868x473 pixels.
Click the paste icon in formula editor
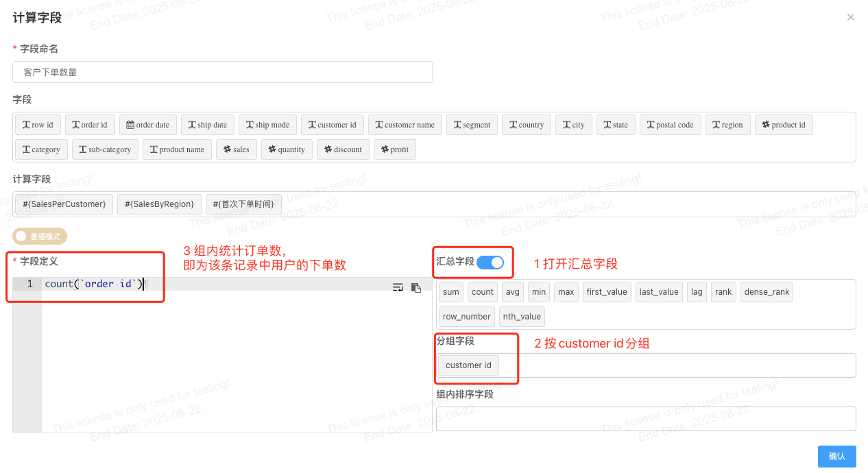pyautogui.click(x=415, y=287)
